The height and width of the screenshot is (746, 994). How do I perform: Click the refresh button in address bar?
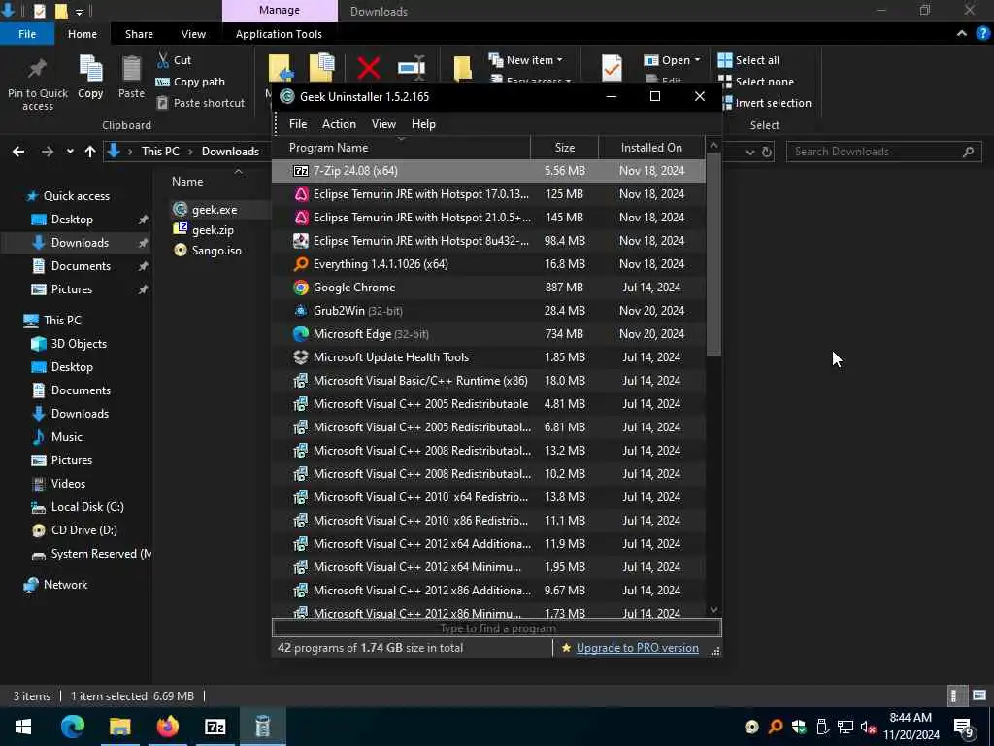(767, 152)
